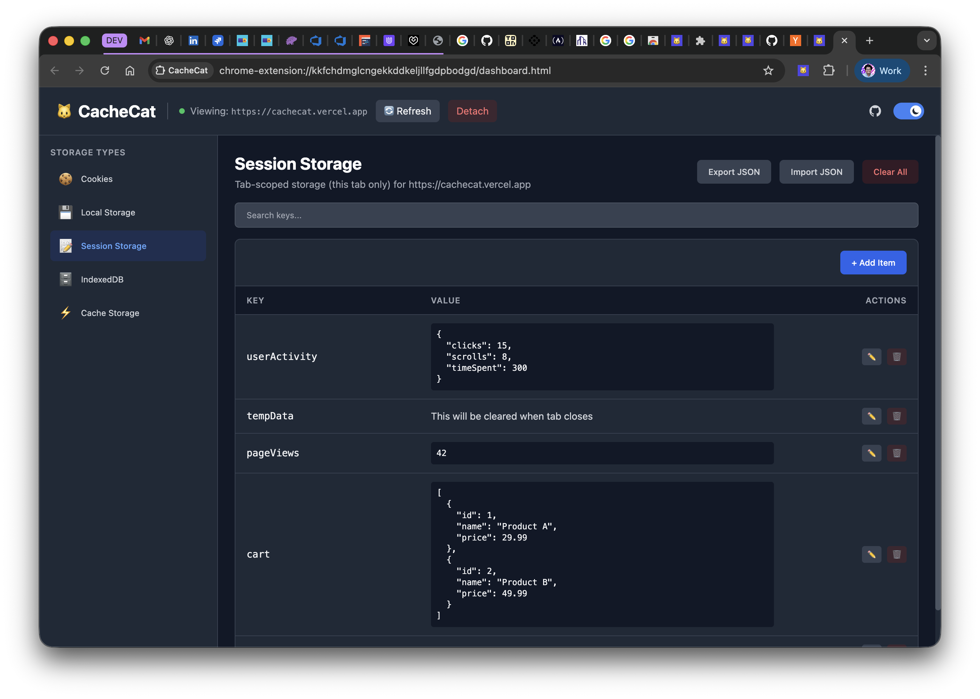The width and height of the screenshot is (980, 699).
Task: Open Cache Storage via the lightning bolt icon
Action: click(65, 313)
